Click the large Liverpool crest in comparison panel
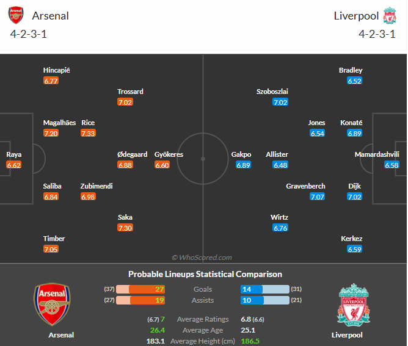The image size is (408, 346). click(354, 305)
